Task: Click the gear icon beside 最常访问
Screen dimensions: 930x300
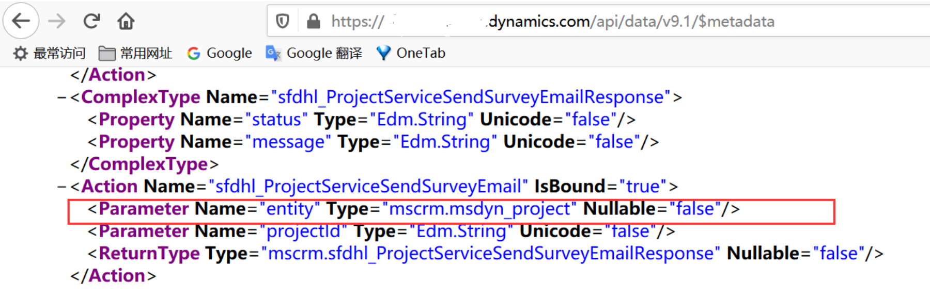Action: pyautogui.click(x=20, y=53)
